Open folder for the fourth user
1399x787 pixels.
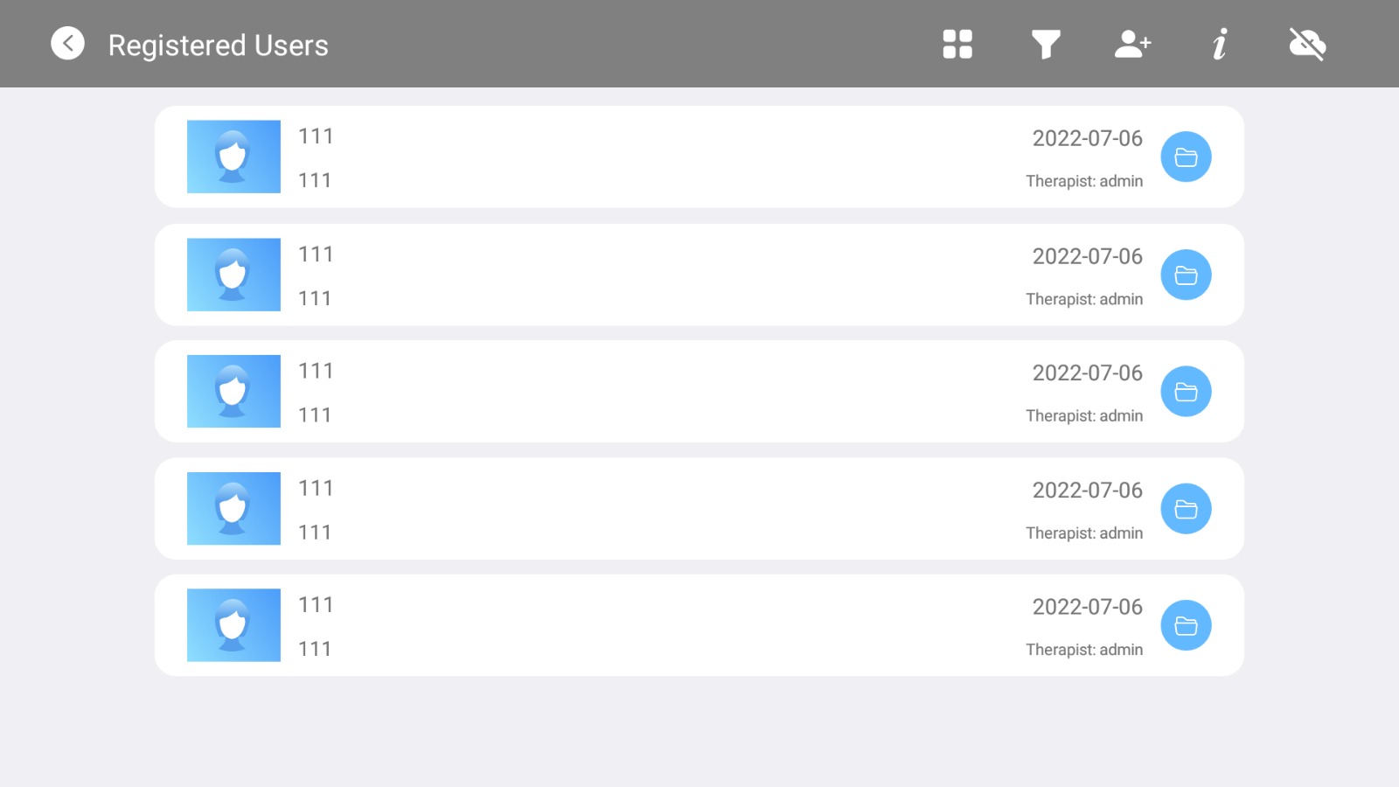(x=1186, y=509)
